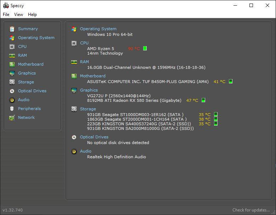Select Optical Drives in the sidebar
Image resolution: width=276 pixels, height=215 pixels.
click(32, 91)
